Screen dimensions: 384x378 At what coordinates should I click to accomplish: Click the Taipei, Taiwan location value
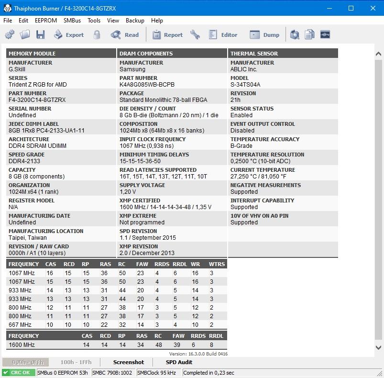[x=28, y=238]
